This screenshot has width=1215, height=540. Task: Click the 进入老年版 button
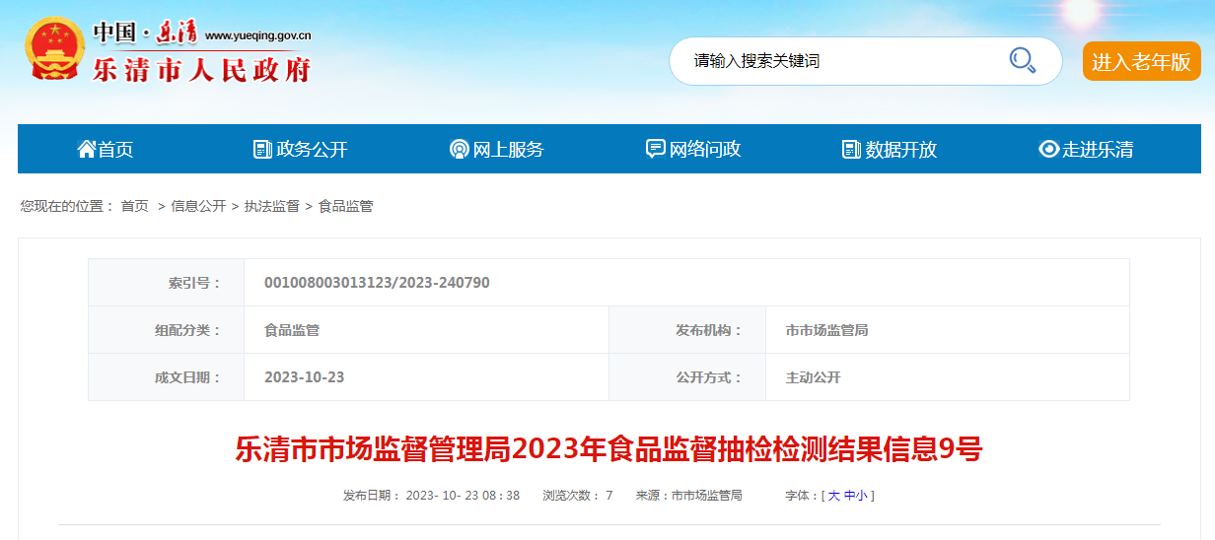(x=1141, y=61)
